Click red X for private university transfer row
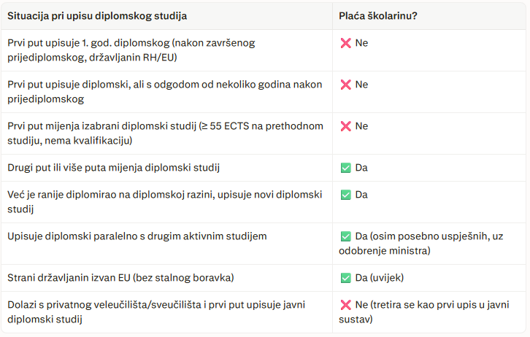The height and width of the screenshot is (337, 530). (x=345, y=305)
